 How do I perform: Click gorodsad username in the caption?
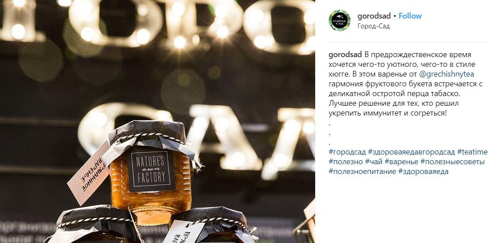[345, 55]
